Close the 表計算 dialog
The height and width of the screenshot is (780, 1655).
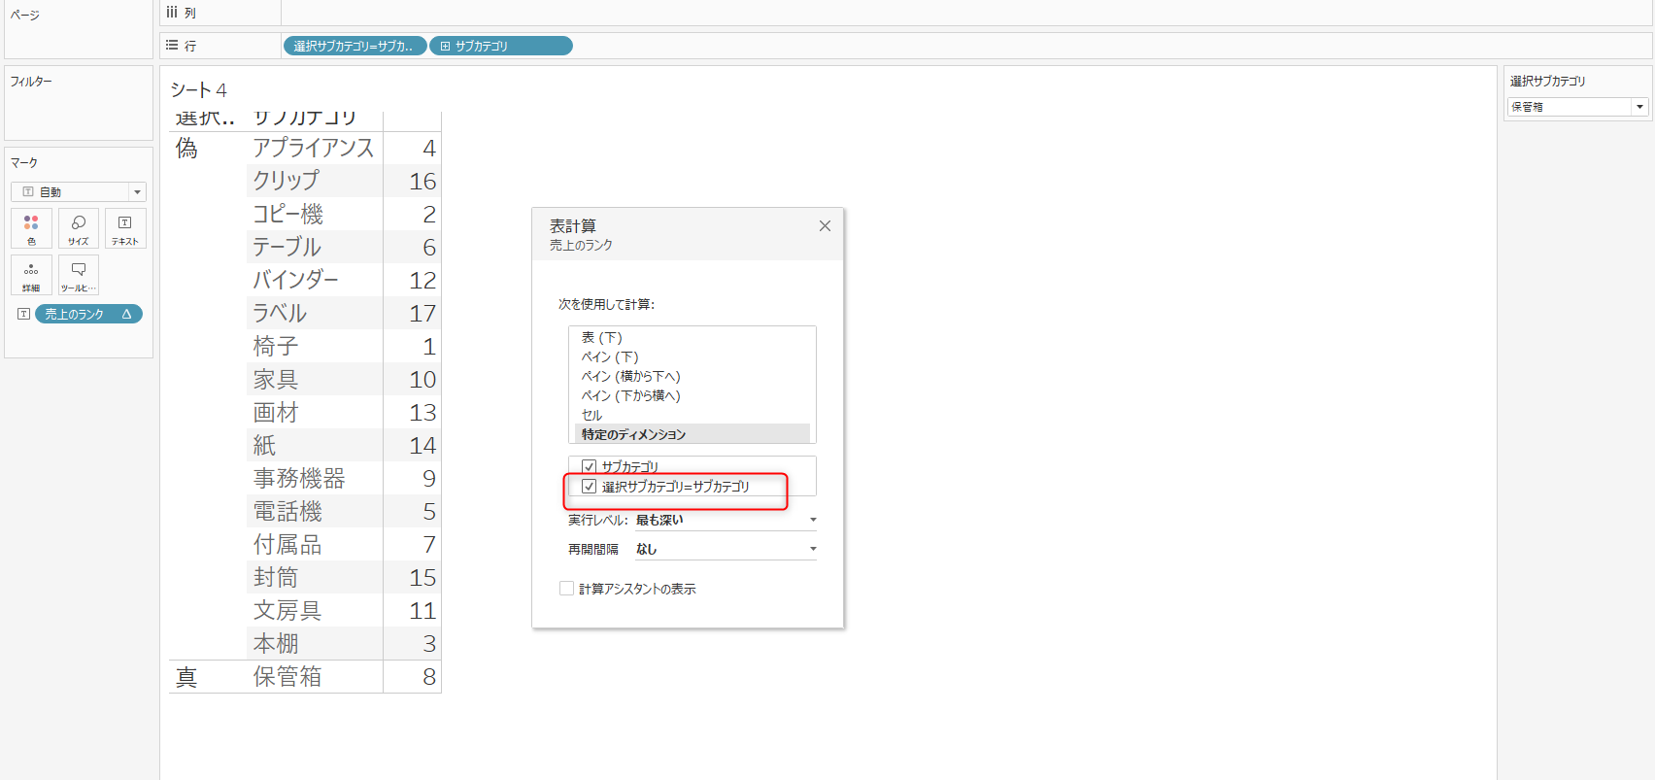tap(825, 226)
